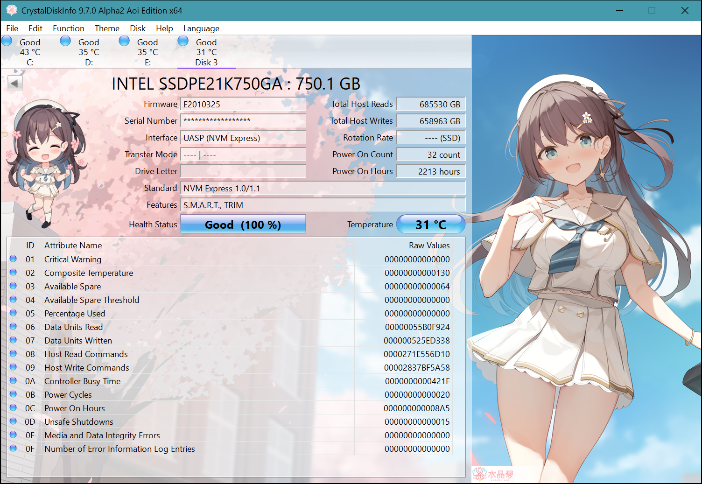Switch to the E: drive tab
Screen dimensions: 702x484
pyautogui.click(x=147, y=52)
